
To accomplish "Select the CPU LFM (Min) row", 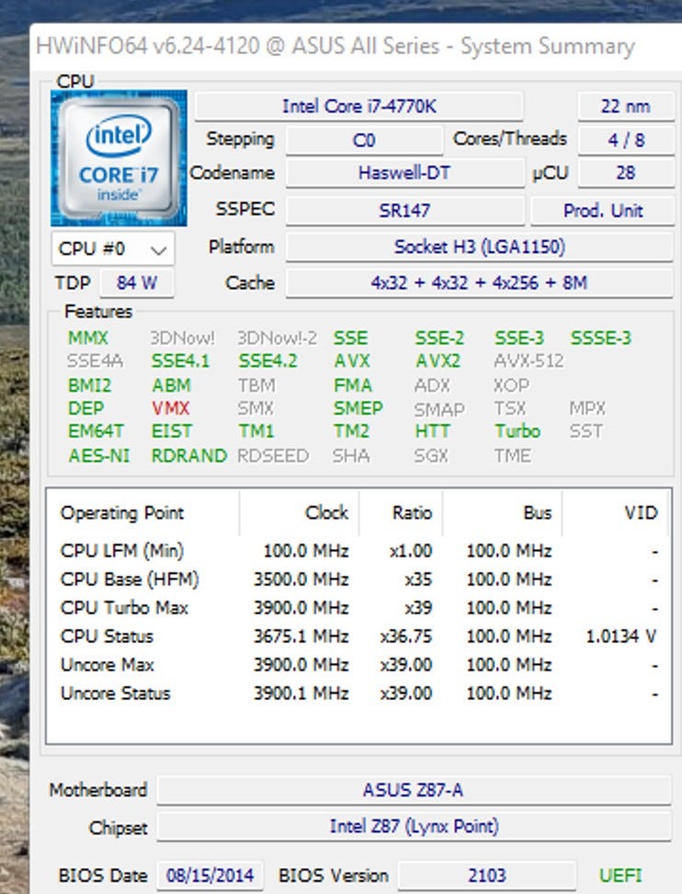I will [358, 551].
